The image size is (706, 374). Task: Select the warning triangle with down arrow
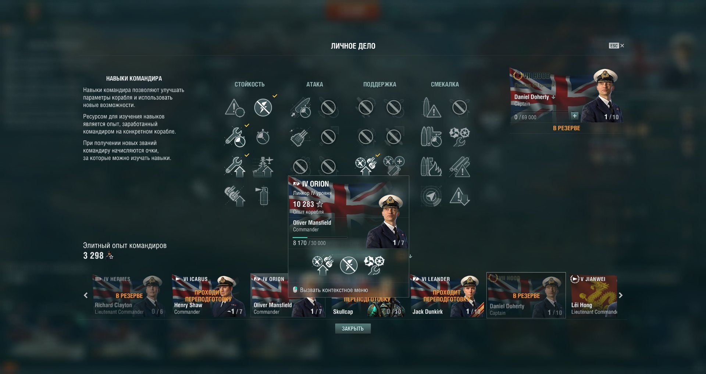pyautogui.click(x=460, y=196)
